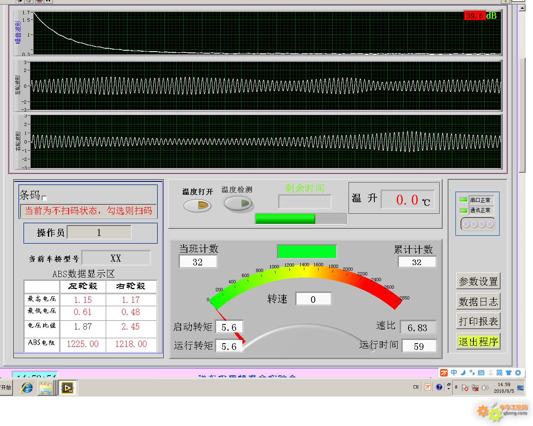Open the 参数设置 parameter settings
Viewport: 533px width, 426px height.
tap(478, 282)
